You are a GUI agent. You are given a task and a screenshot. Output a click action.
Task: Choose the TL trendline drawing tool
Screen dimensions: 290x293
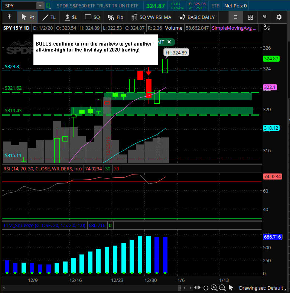49,17
